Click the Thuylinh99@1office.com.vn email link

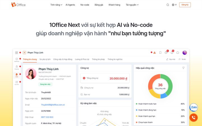53,105
